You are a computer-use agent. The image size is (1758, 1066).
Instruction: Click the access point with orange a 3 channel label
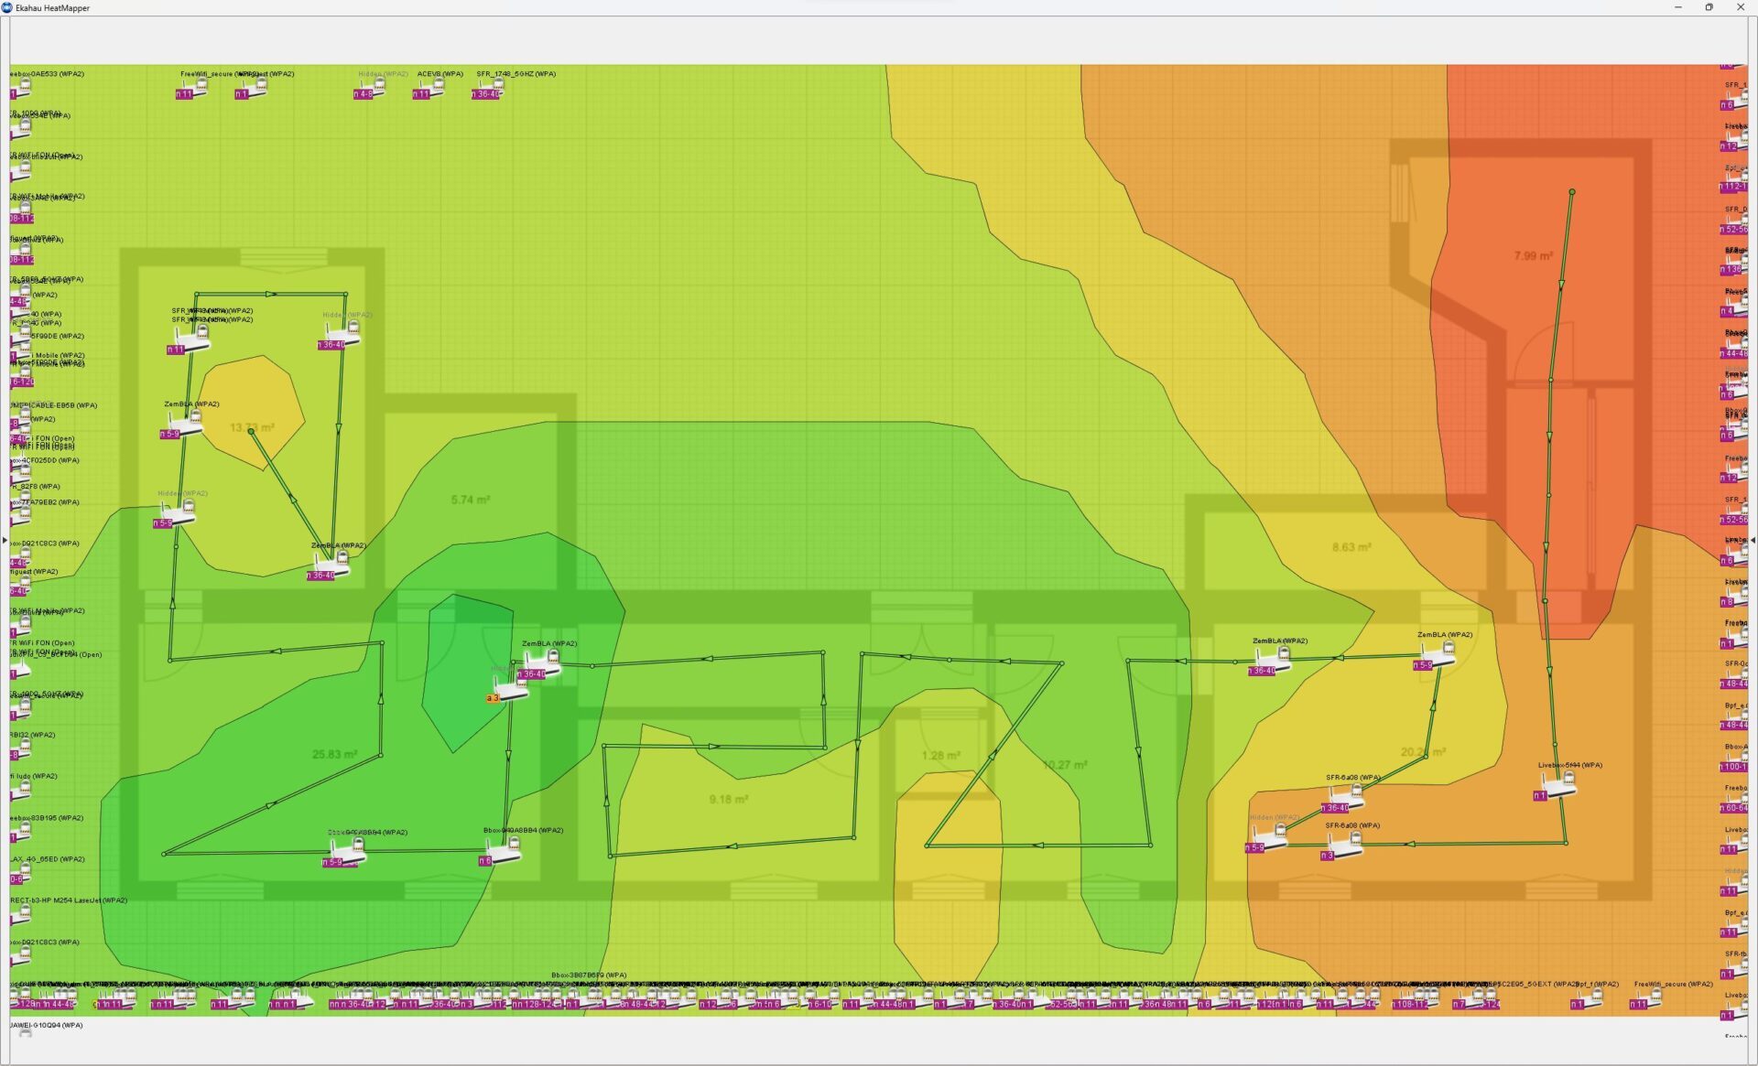click(510, 689)
